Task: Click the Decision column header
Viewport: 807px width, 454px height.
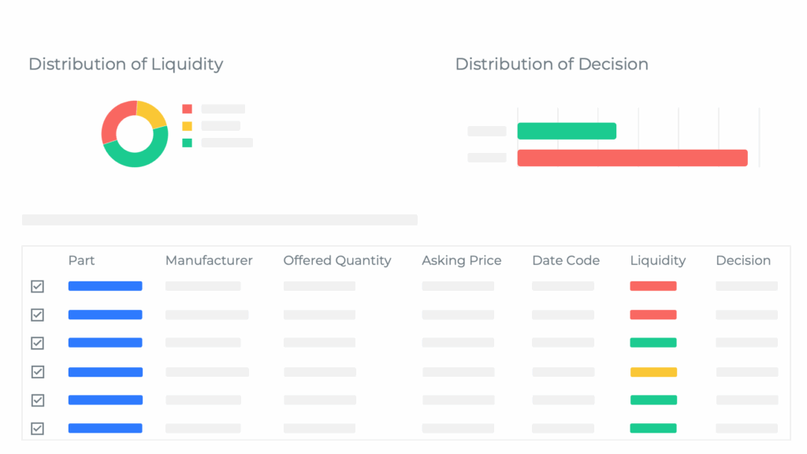Action: point(743,260)
